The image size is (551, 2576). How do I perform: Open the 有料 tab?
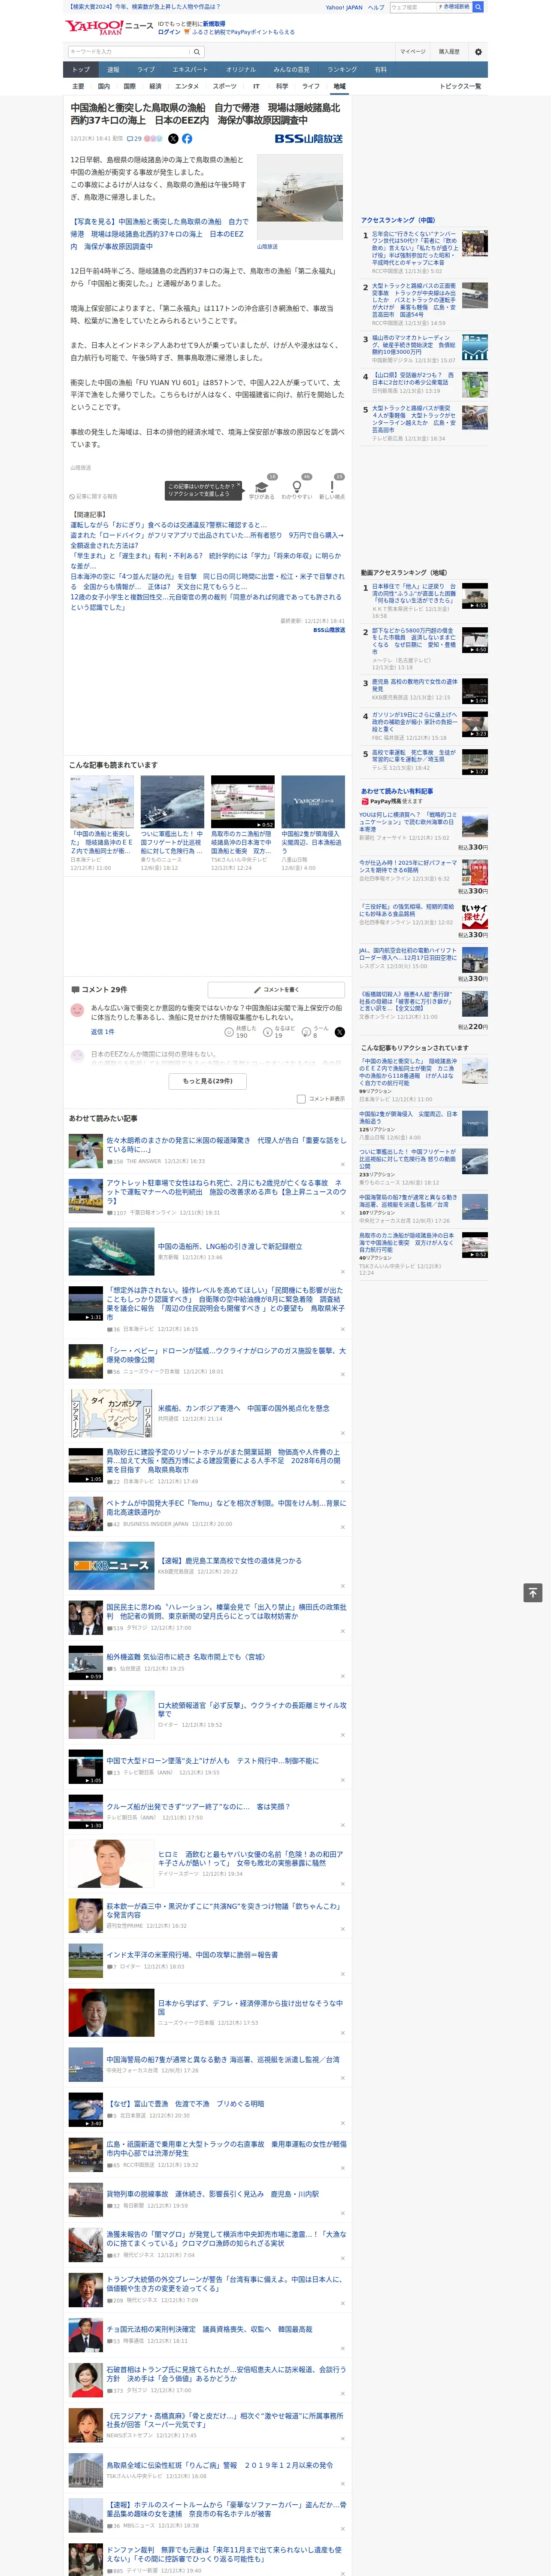[x=381, y=70]
